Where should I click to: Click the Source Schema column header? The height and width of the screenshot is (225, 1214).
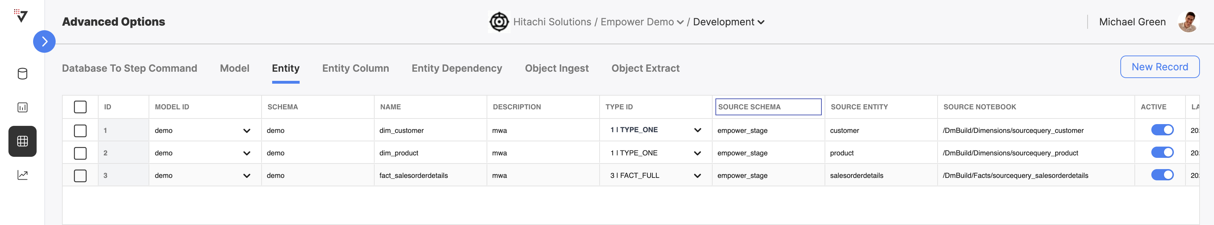[x=768, y=107]
